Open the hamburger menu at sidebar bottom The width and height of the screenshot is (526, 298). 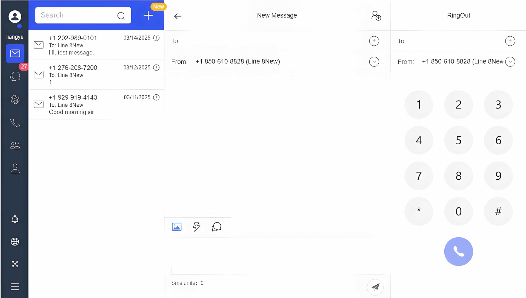15,287
